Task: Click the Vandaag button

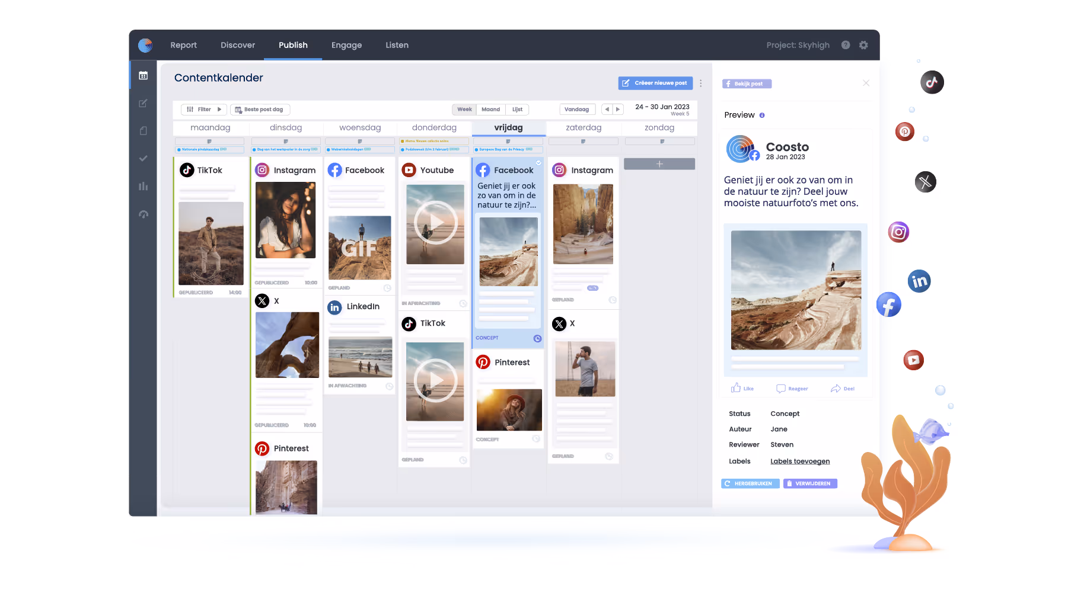Action: point(577,110)
